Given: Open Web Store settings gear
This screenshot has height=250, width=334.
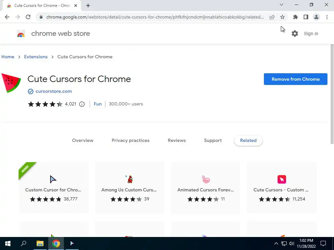Looking at the screenshot, I should coord(295,34).
